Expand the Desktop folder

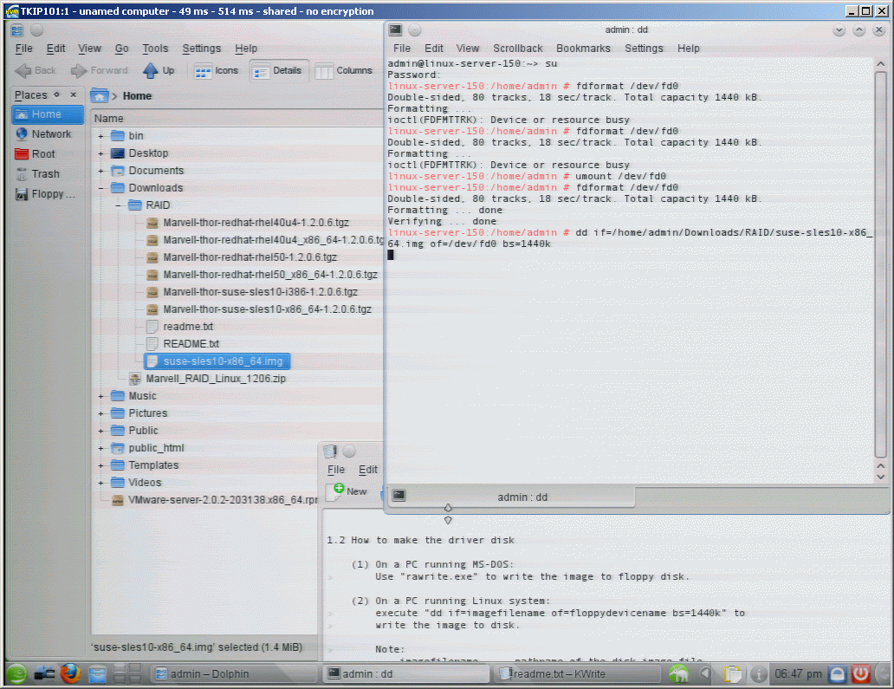point(100,153)
